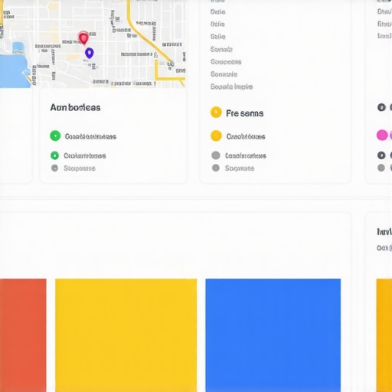Click the blue water area on map
The width and height of the screenshot is (392, 392).
[14, 71]
